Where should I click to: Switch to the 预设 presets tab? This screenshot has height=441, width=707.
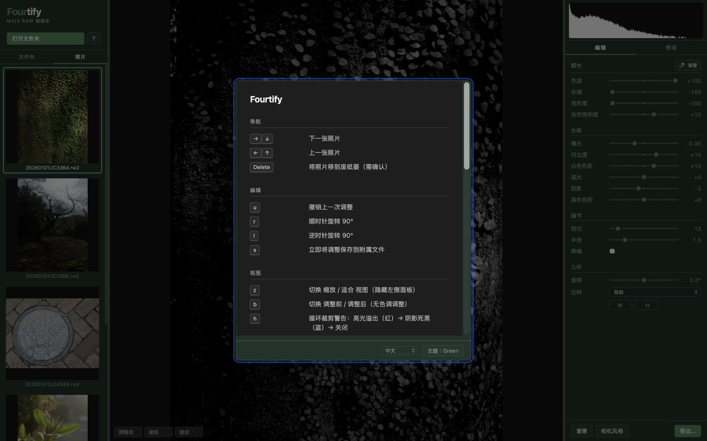[x=671, y=48]
